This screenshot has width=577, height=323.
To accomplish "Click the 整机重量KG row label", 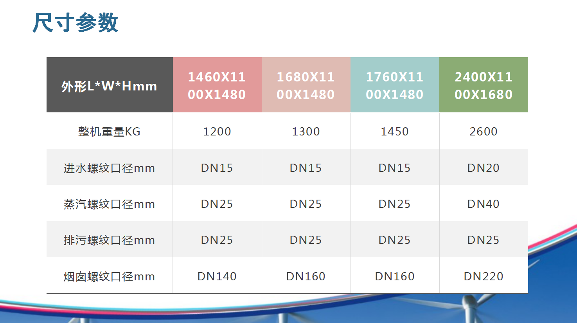I will (x=109, y=132).
